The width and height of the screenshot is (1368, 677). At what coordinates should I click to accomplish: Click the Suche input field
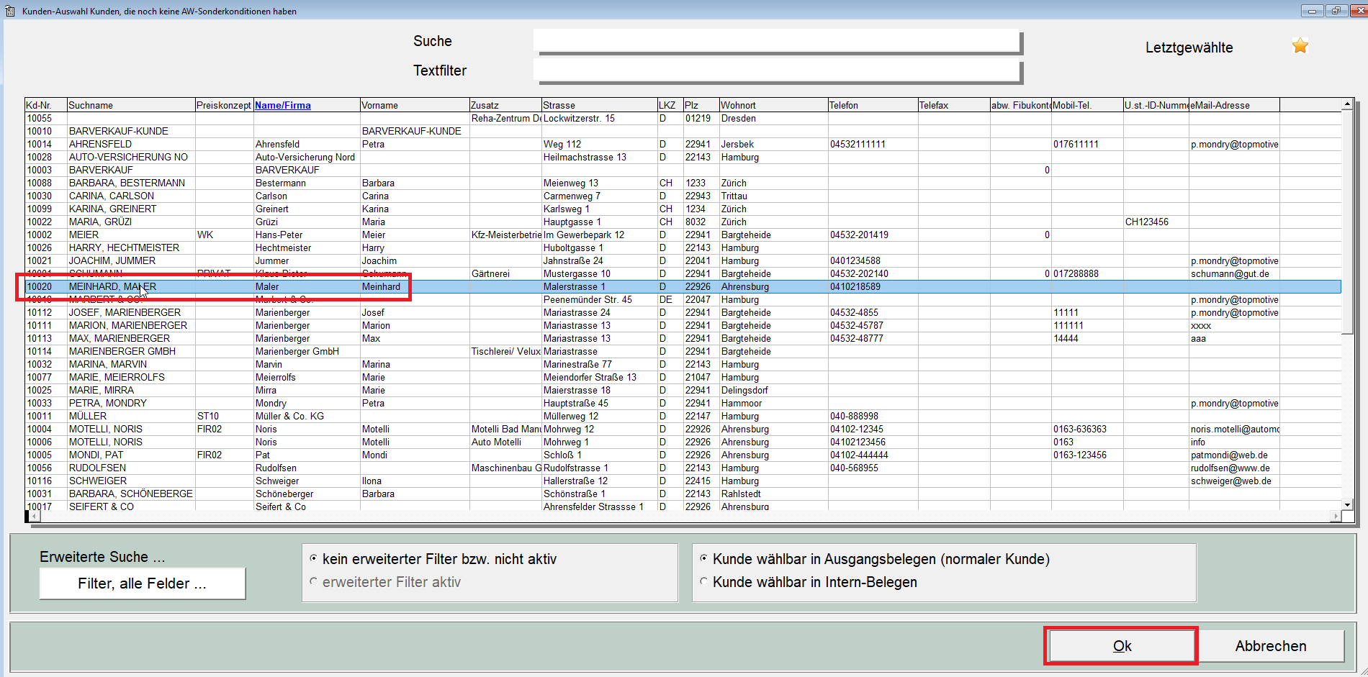tap(778, 42)
